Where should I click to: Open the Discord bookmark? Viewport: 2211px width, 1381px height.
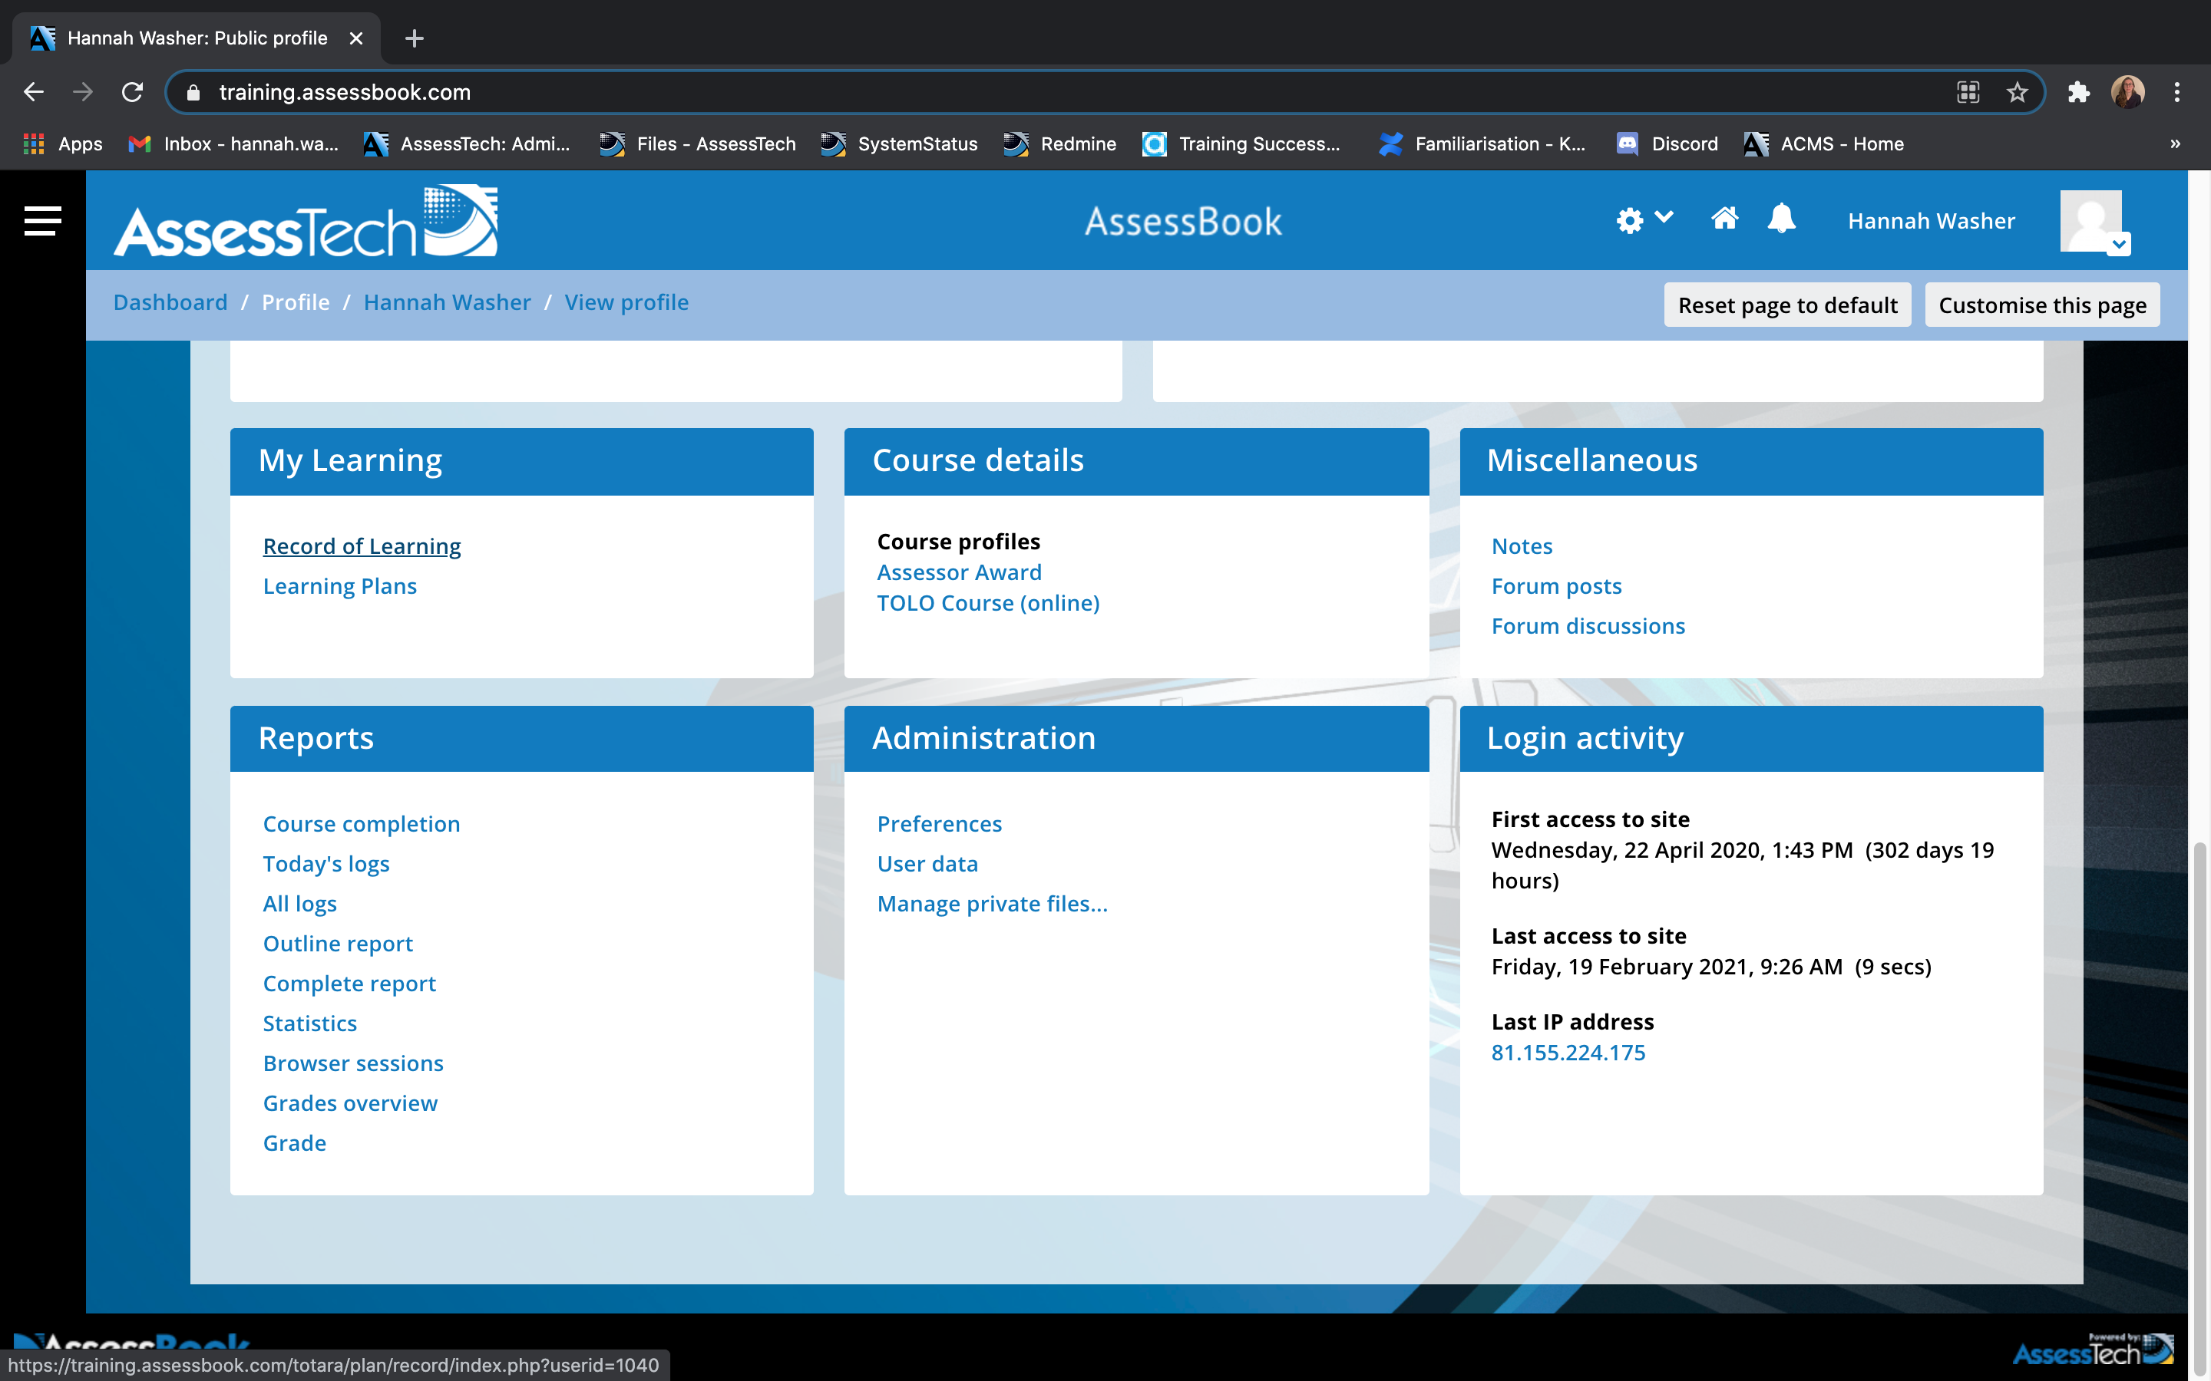click(1667, 144)
